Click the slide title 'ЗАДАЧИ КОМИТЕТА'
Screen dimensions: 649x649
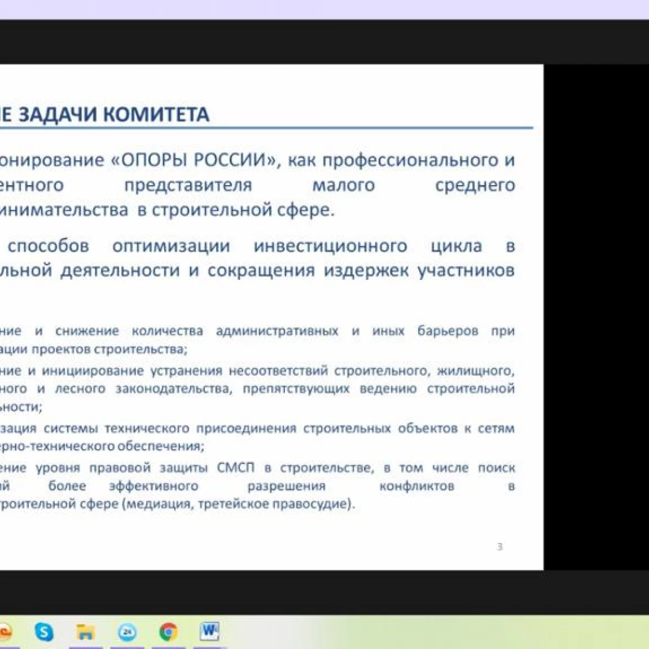click(114, 114)
